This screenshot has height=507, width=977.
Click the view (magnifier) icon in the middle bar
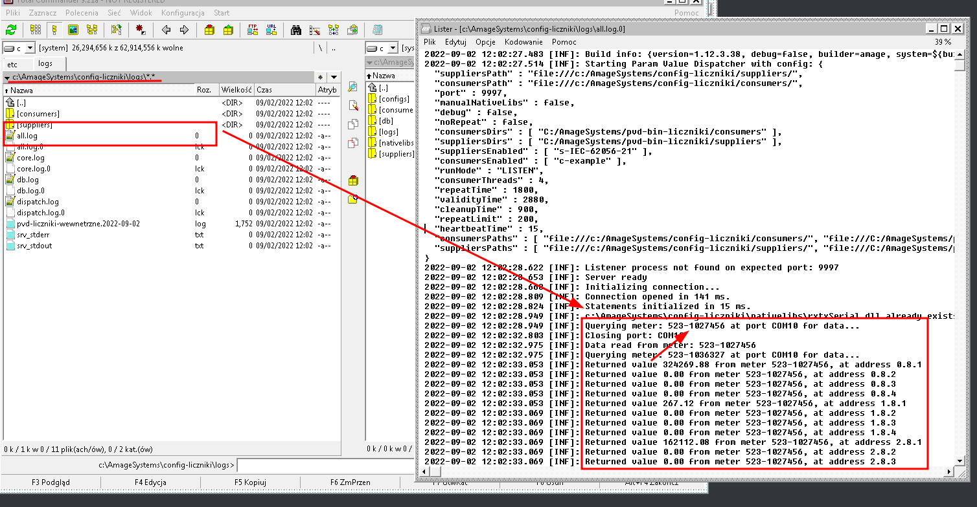pyautogui.click(x=353, y=87)
